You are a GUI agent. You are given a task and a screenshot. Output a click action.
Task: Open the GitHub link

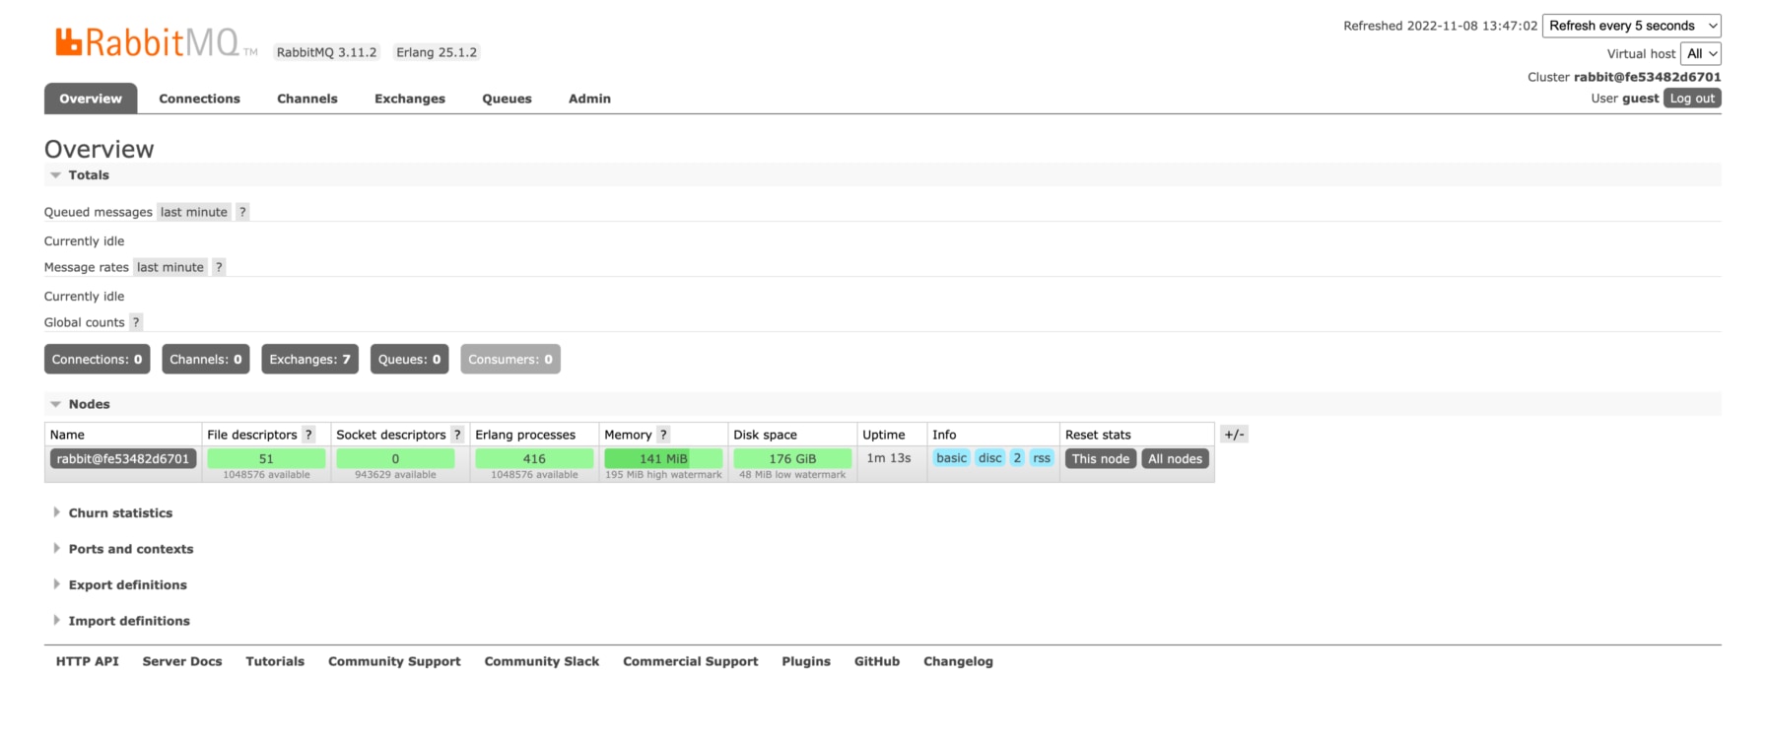(877, 662)
